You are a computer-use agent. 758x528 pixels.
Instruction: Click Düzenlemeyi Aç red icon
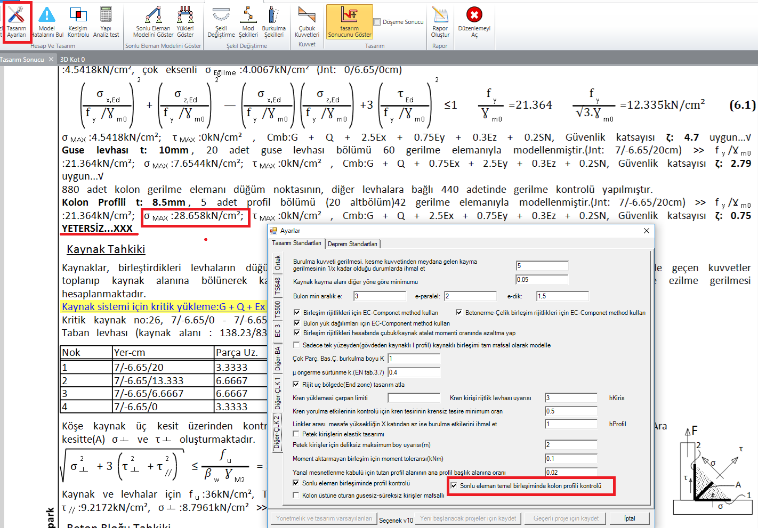(x=474, y=22)
